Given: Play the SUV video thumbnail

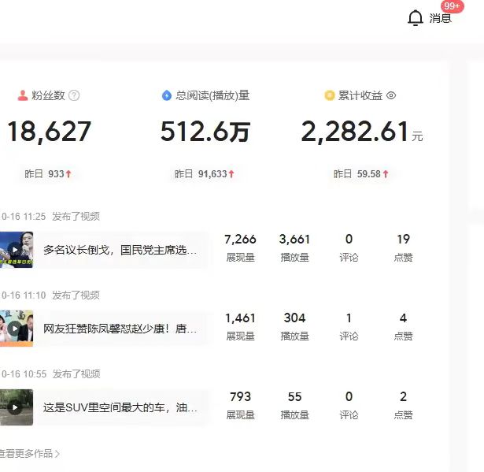Looking at the screenshot, I should point(16,407).
